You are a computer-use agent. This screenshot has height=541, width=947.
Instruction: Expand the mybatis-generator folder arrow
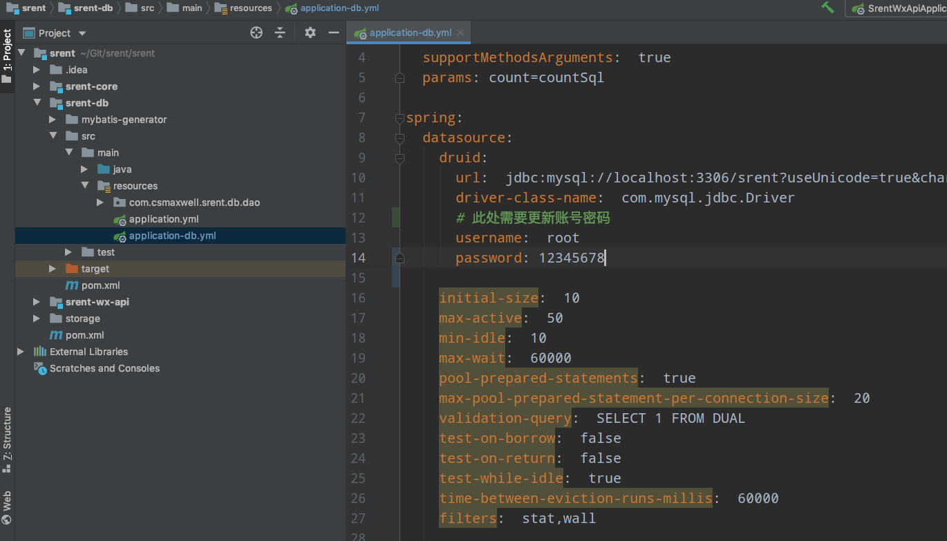[53, 120]
